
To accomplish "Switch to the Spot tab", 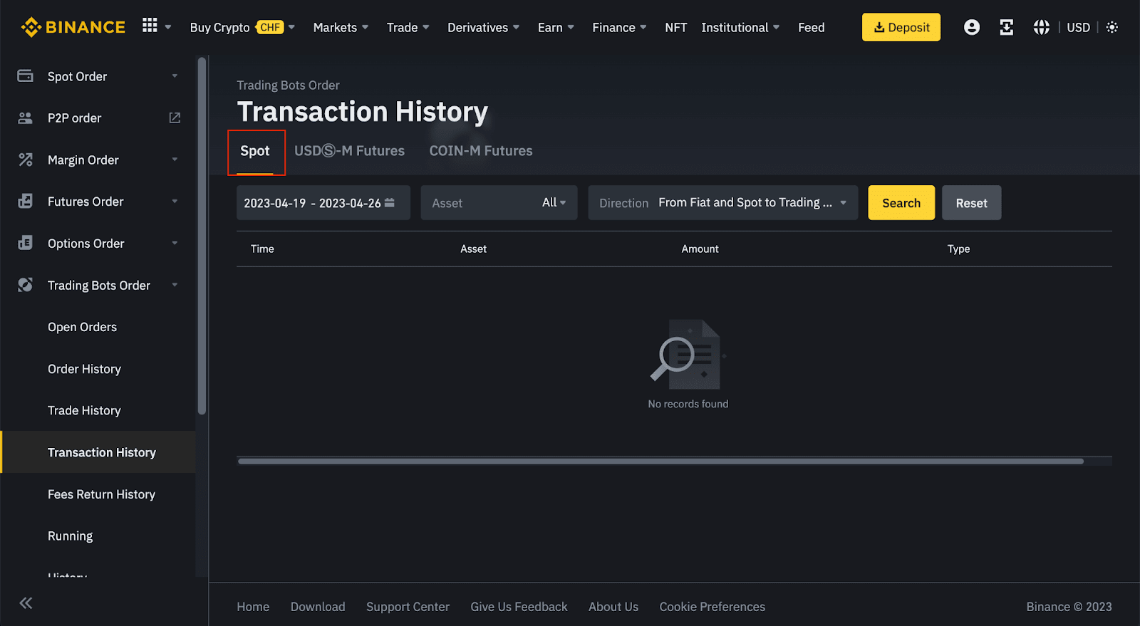I will click(255, 151).
